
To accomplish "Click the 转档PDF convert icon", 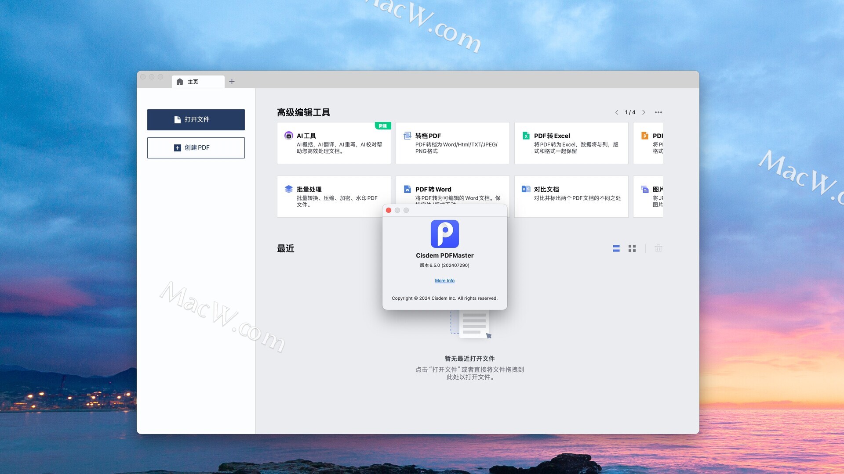I will coord(407,136).
